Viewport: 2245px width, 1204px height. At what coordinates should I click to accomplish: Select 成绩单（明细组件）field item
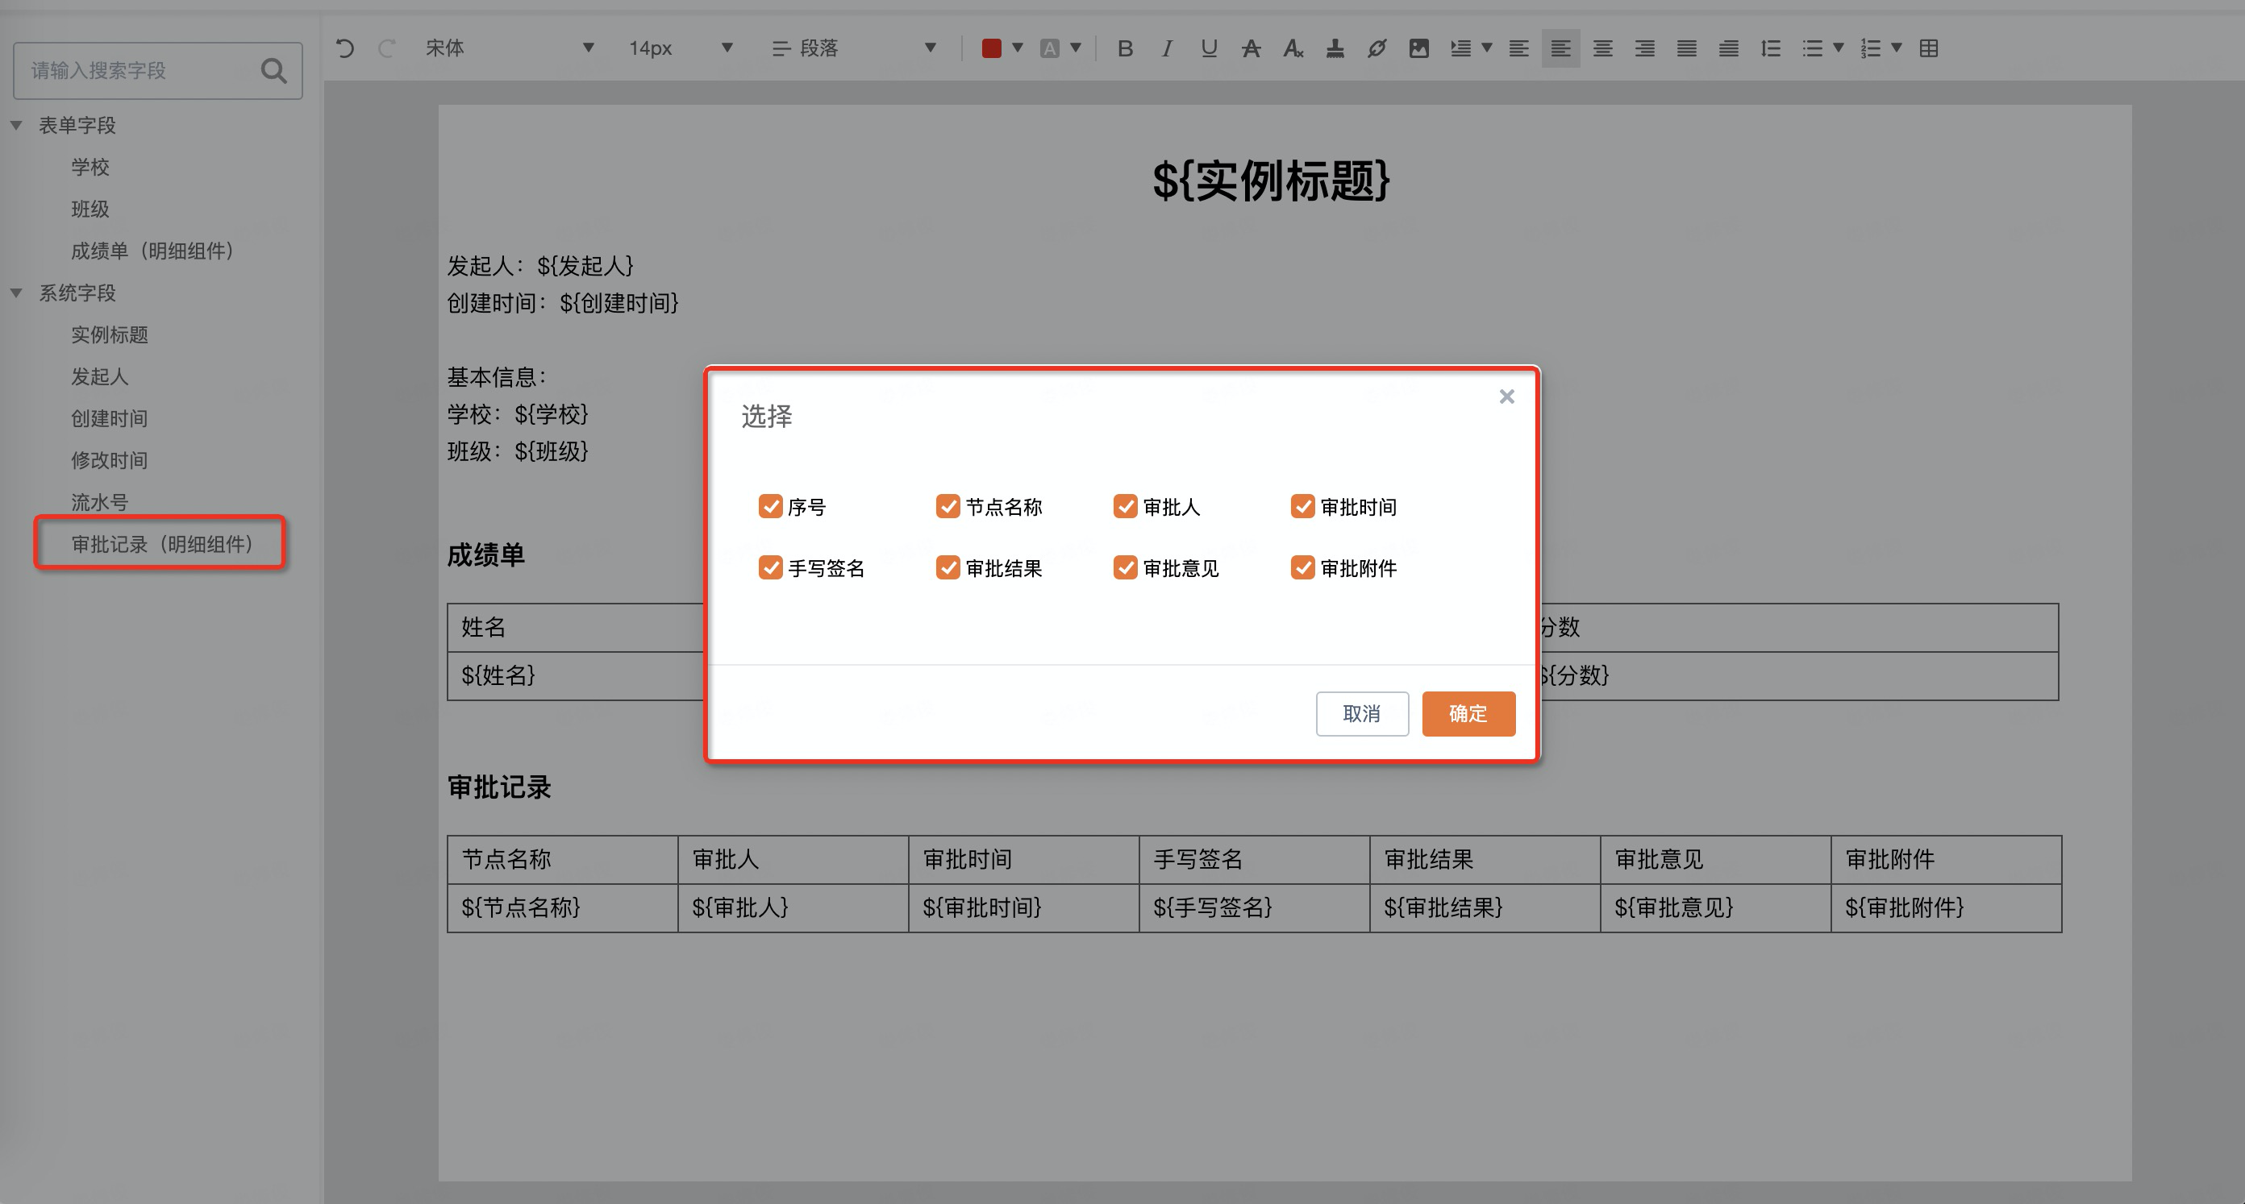pyautogui.click(x=152, y=251)
